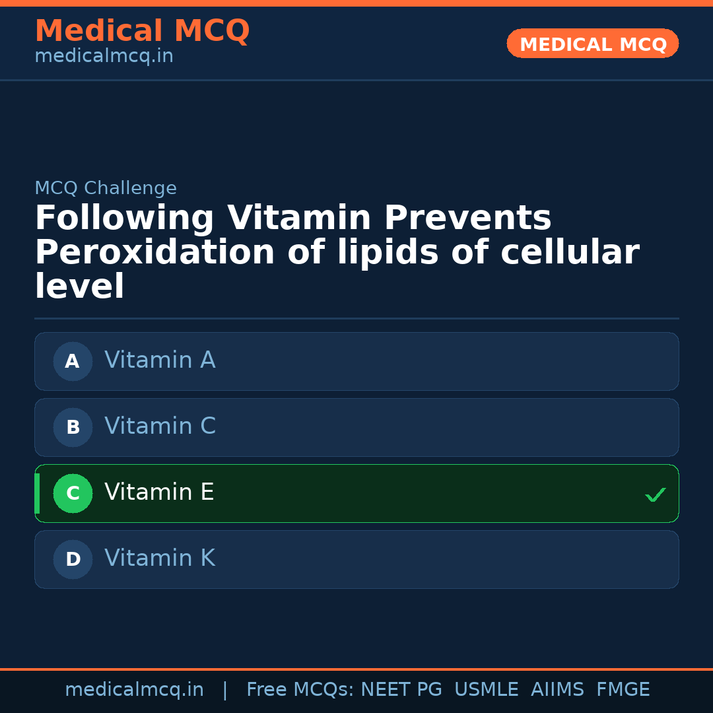Image resolution: width=713 pixels, height=713 pixels.
Task: Click the green letter C circle badge
Action: (73, 493)
